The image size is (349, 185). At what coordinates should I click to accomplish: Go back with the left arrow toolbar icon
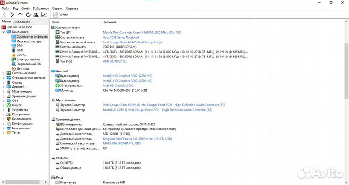tap(4, 15)
